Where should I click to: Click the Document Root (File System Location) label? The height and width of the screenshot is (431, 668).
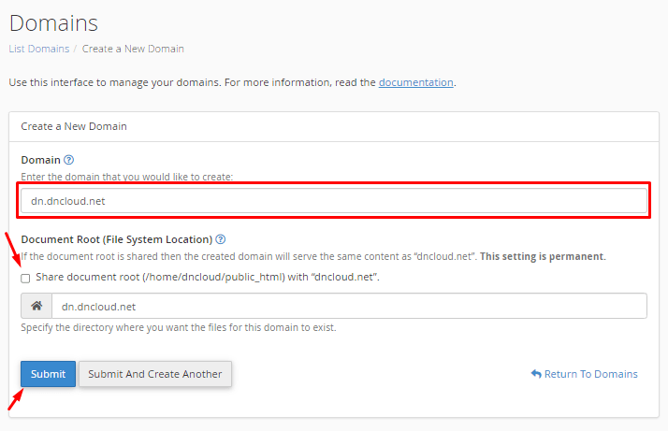tap(116, 239)
